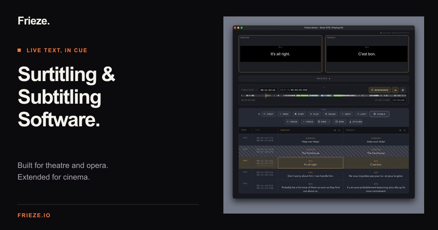Toggle French track visibility eye
438x230 pixels.
pyautogui.click(x=400, y=130)
